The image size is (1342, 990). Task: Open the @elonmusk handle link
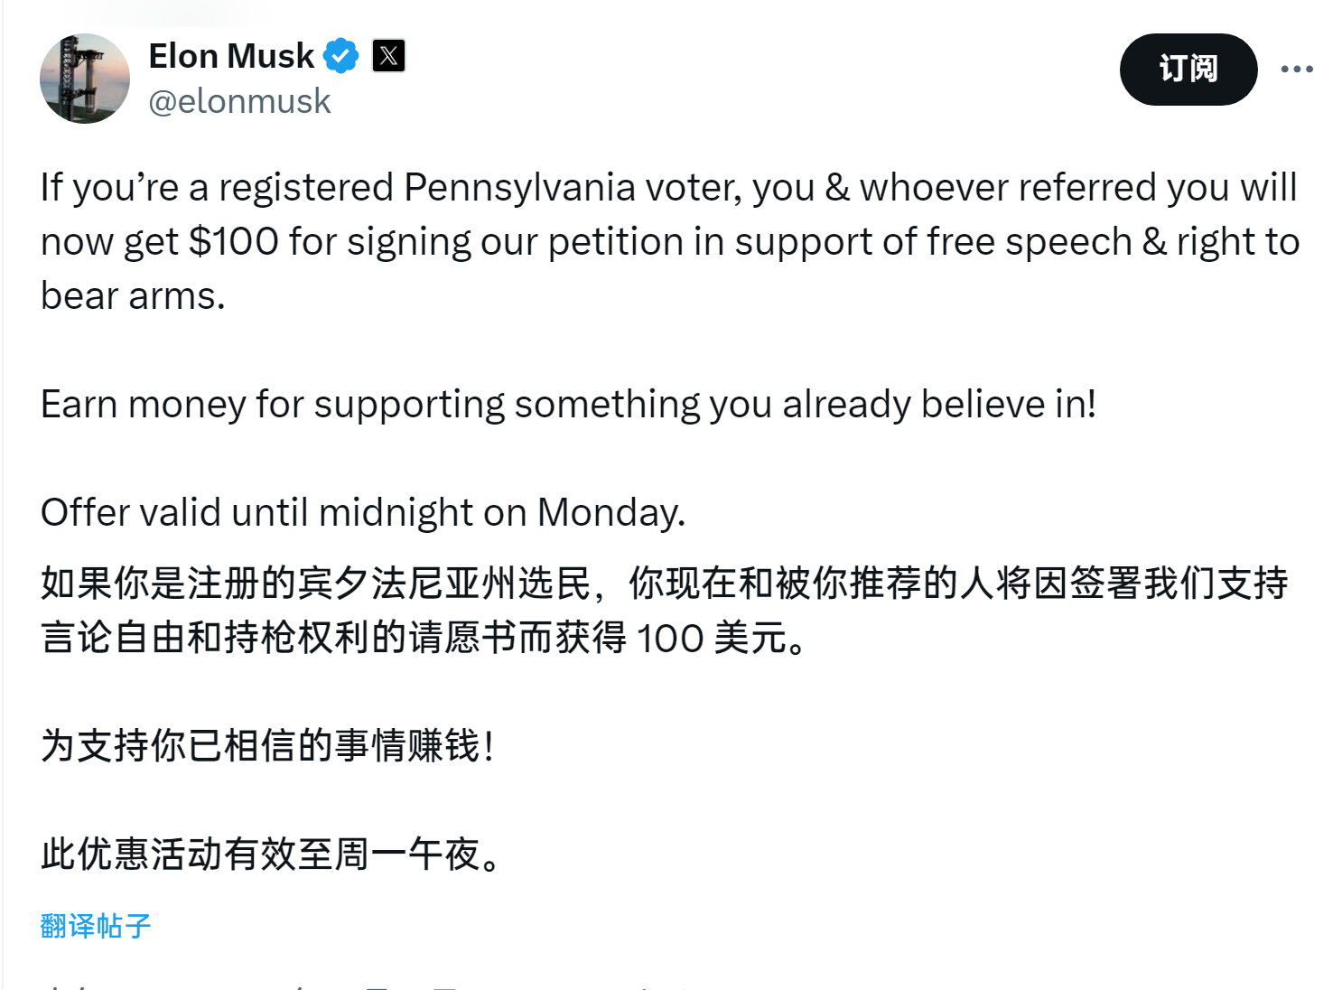click(239, 102)
